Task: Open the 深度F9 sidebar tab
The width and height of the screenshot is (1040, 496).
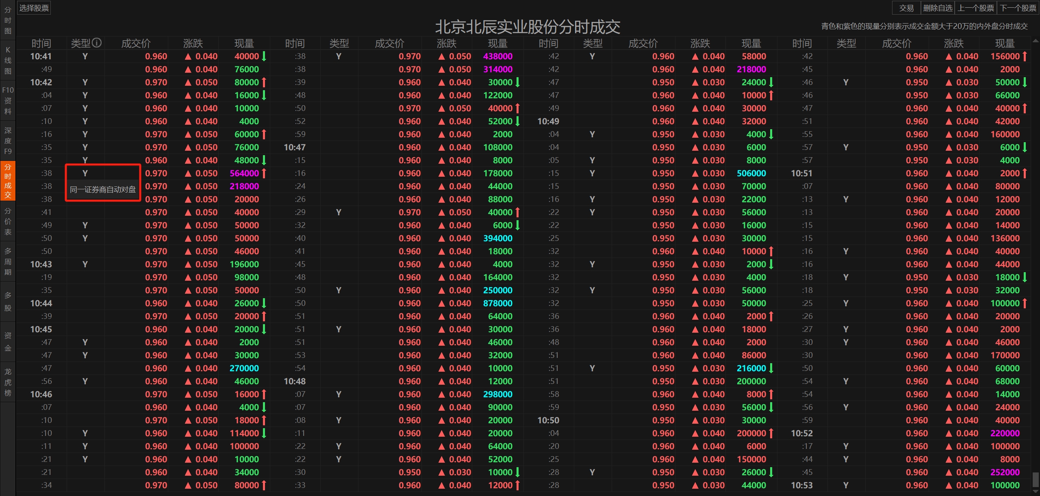Action: point(8,141)
